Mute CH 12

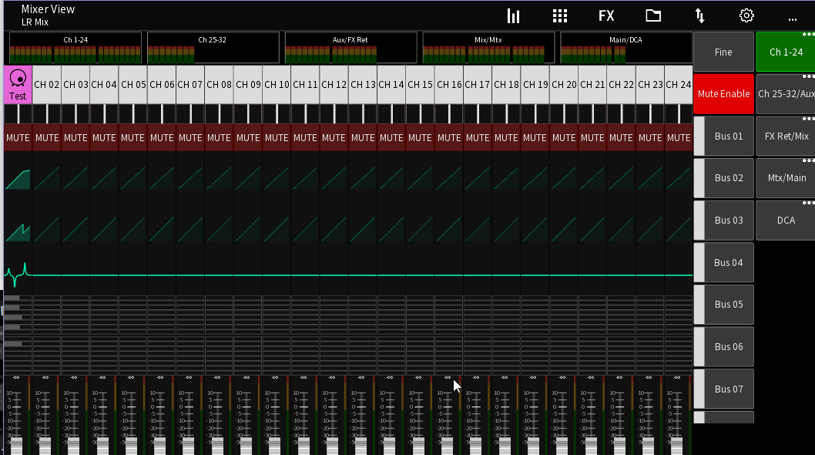click(334, 137)
